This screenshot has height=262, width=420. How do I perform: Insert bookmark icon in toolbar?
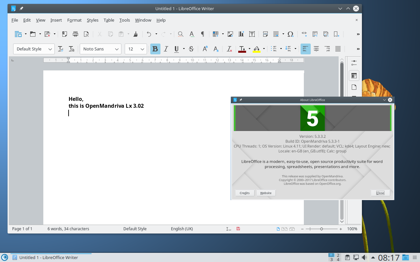click(336, 34)
